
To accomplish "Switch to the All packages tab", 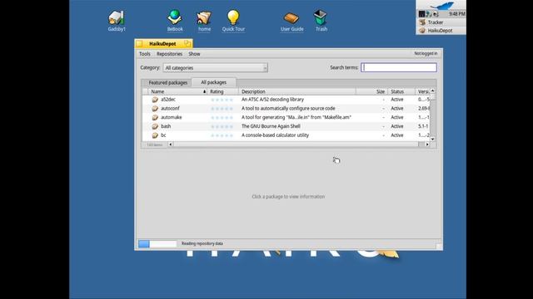I will pyautogui.click(x=213, y=82).
